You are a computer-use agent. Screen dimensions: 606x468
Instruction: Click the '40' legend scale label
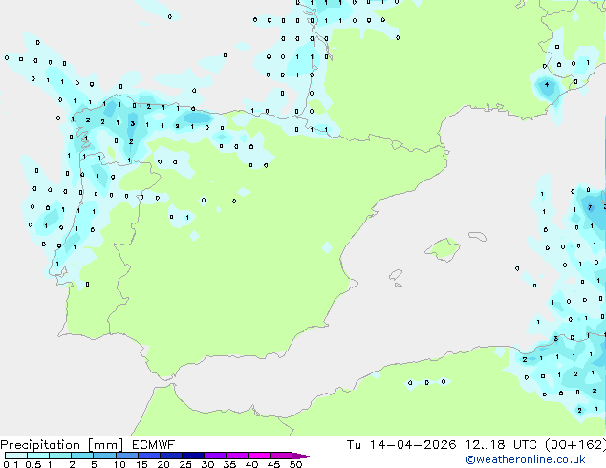[251, 464]
